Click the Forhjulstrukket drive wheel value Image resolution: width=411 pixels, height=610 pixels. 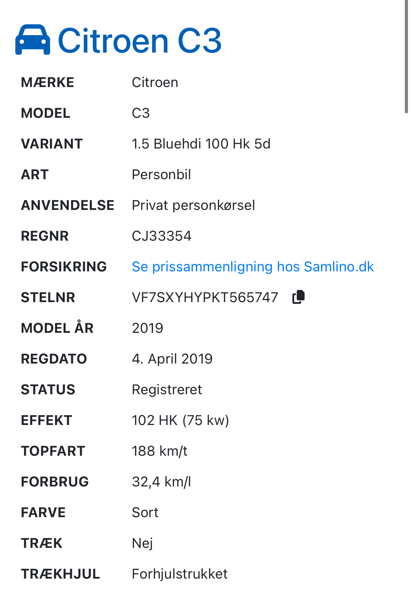click(180, 574)
